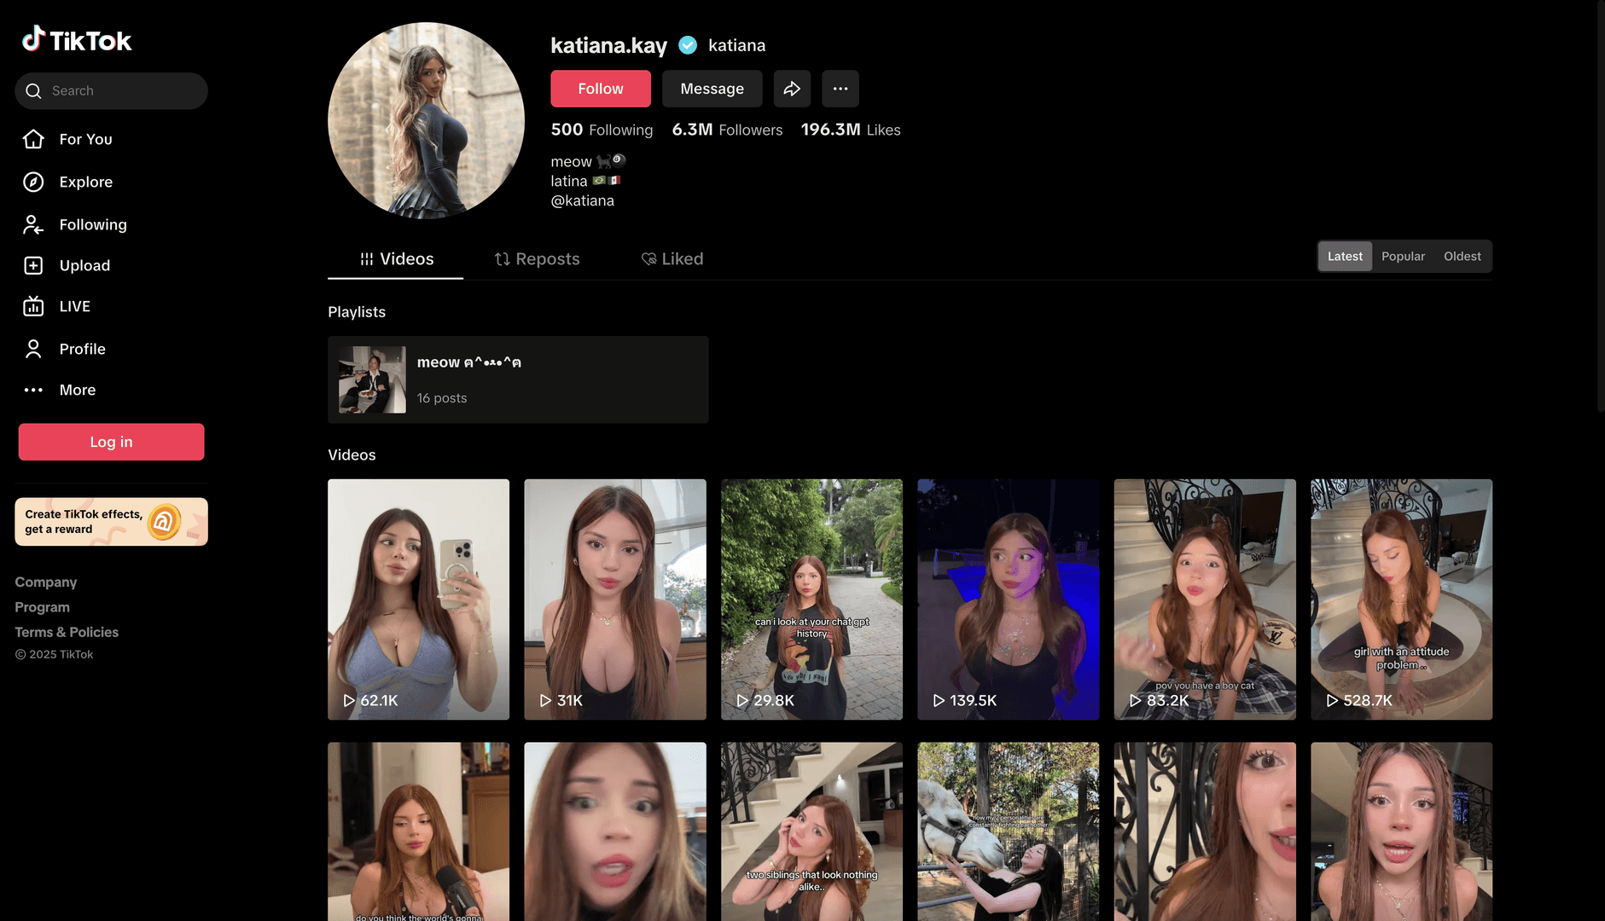Image resolution: width=1605 pixels, height=921 pixels.
Task: Sort videos by Latest
Action: click(x=1345, y=257)
